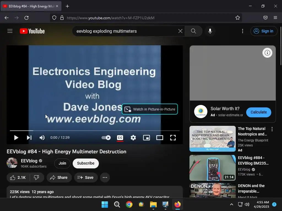Skip to next video
Image resolution: width=282 pixels, height=211 pixels.
[29, 138]
